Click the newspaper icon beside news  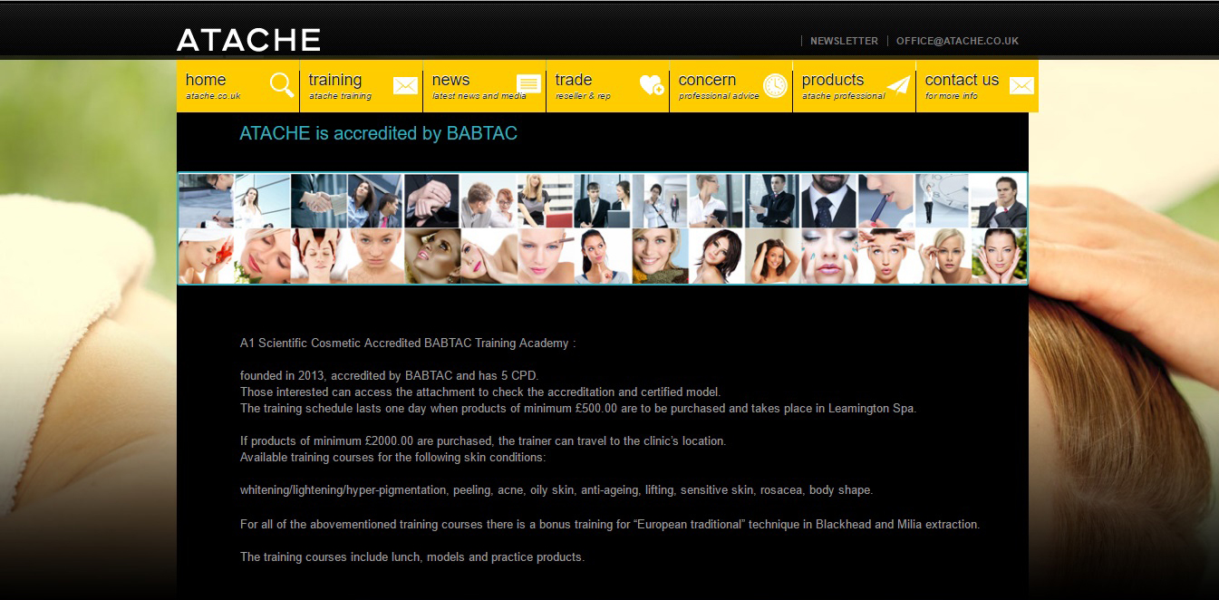528,84
